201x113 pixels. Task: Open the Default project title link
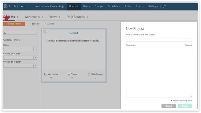point(74,33)
